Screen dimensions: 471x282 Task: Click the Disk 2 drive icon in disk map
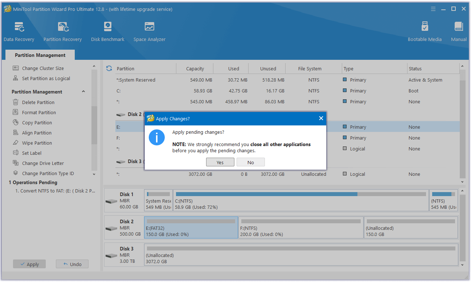pyautogui.click(x=111, y=228)
